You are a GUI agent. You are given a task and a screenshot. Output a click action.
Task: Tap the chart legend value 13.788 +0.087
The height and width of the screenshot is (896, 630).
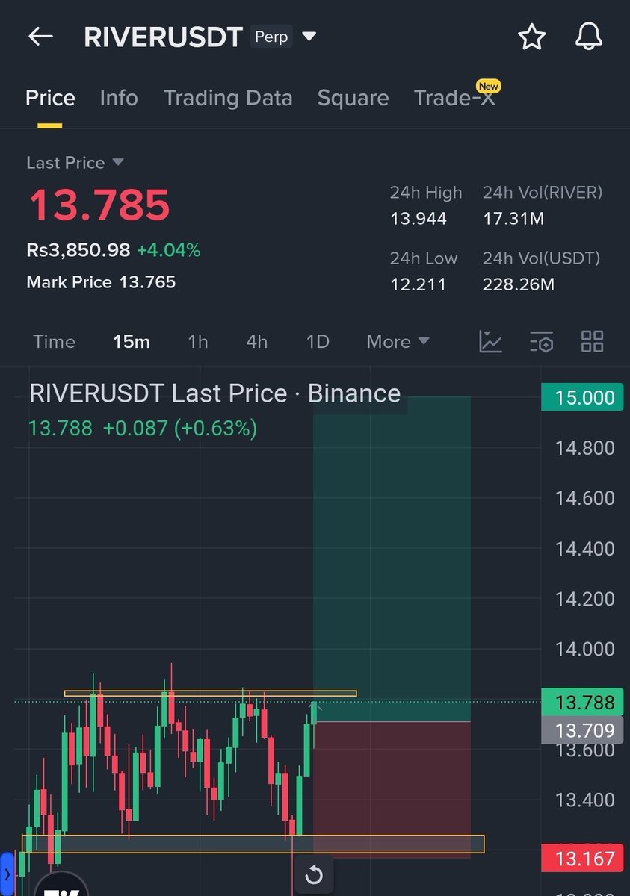142,429
